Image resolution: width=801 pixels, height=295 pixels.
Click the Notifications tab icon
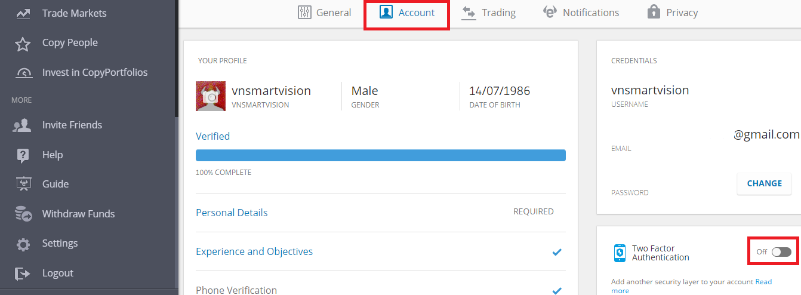550,13
